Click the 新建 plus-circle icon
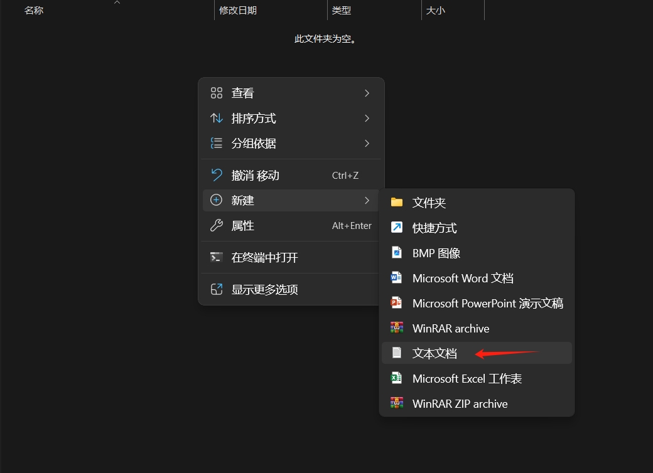The image size is (653, 473). [217, 200]
